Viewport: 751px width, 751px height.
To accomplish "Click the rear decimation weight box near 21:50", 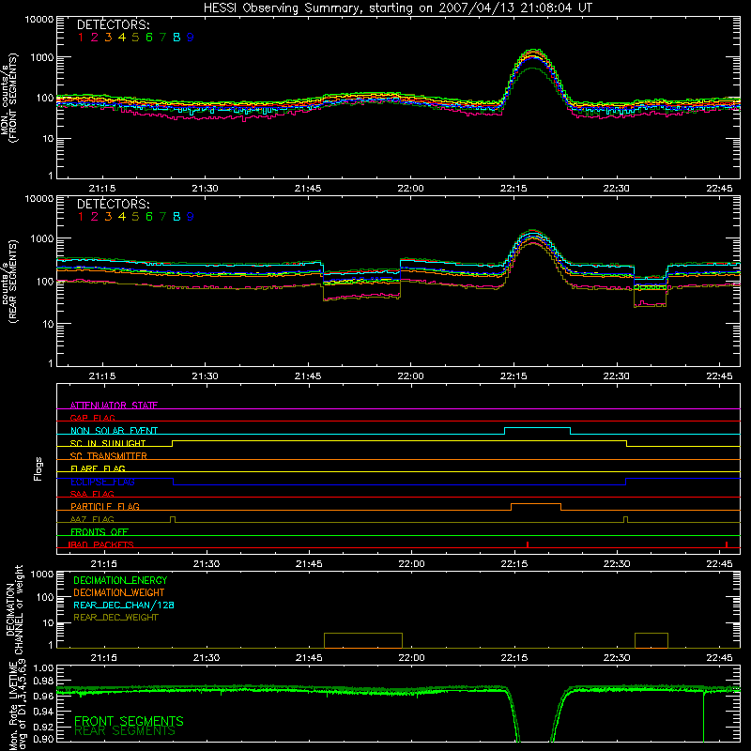I will pos(363,640).
